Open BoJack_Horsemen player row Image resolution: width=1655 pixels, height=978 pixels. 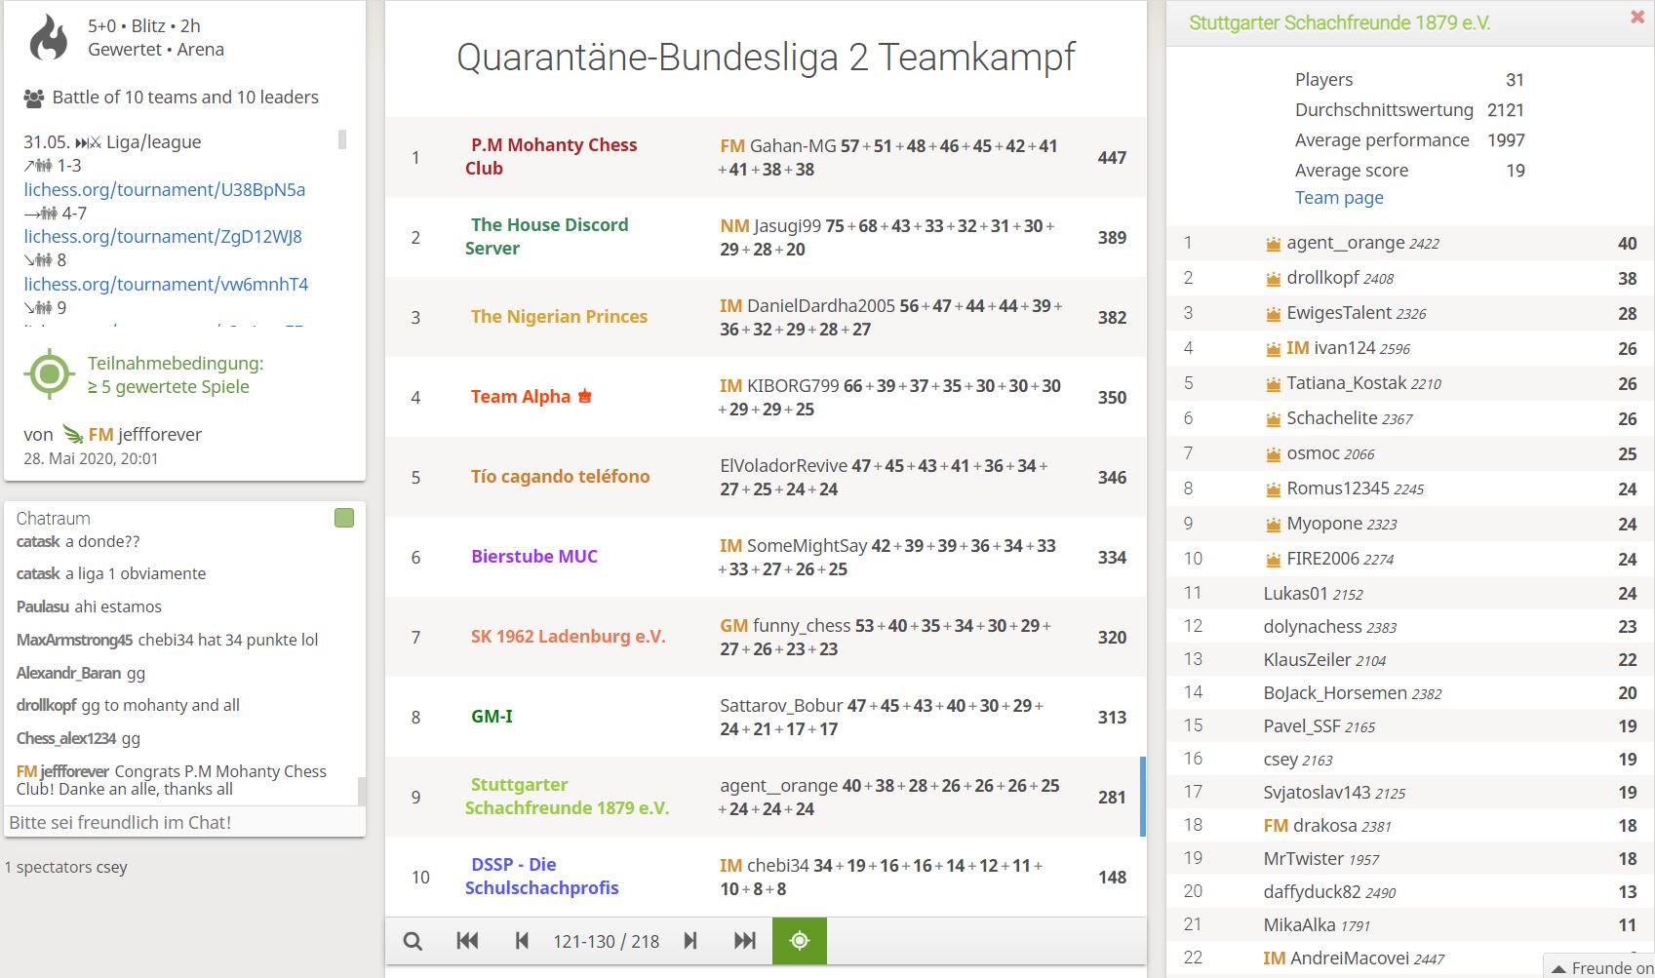coord(1410,692)
